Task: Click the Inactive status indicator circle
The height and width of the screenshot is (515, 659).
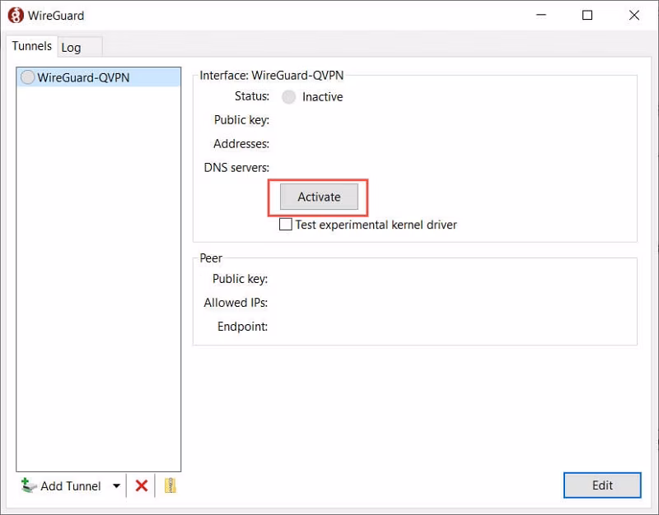Action: pos(289,97)
